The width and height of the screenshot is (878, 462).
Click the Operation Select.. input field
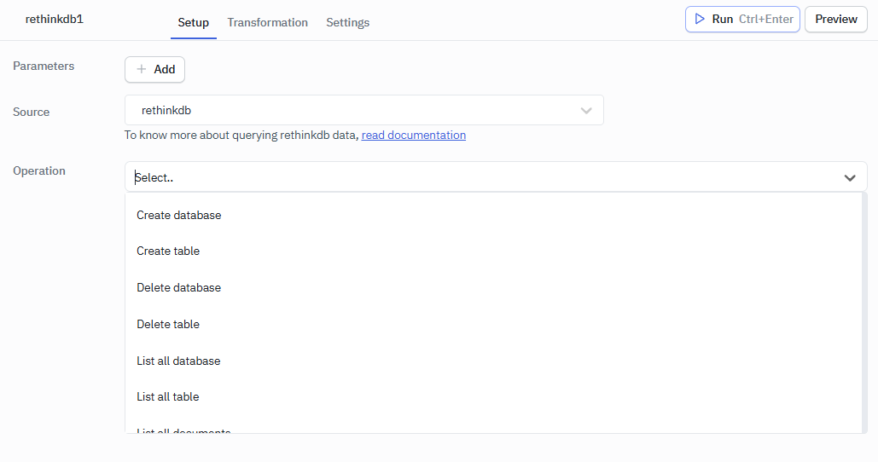tap(478, 177)
